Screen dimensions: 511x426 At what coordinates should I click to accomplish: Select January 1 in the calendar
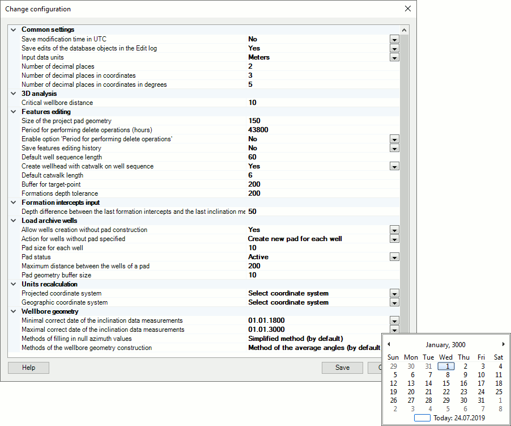(x=446, y=366)
